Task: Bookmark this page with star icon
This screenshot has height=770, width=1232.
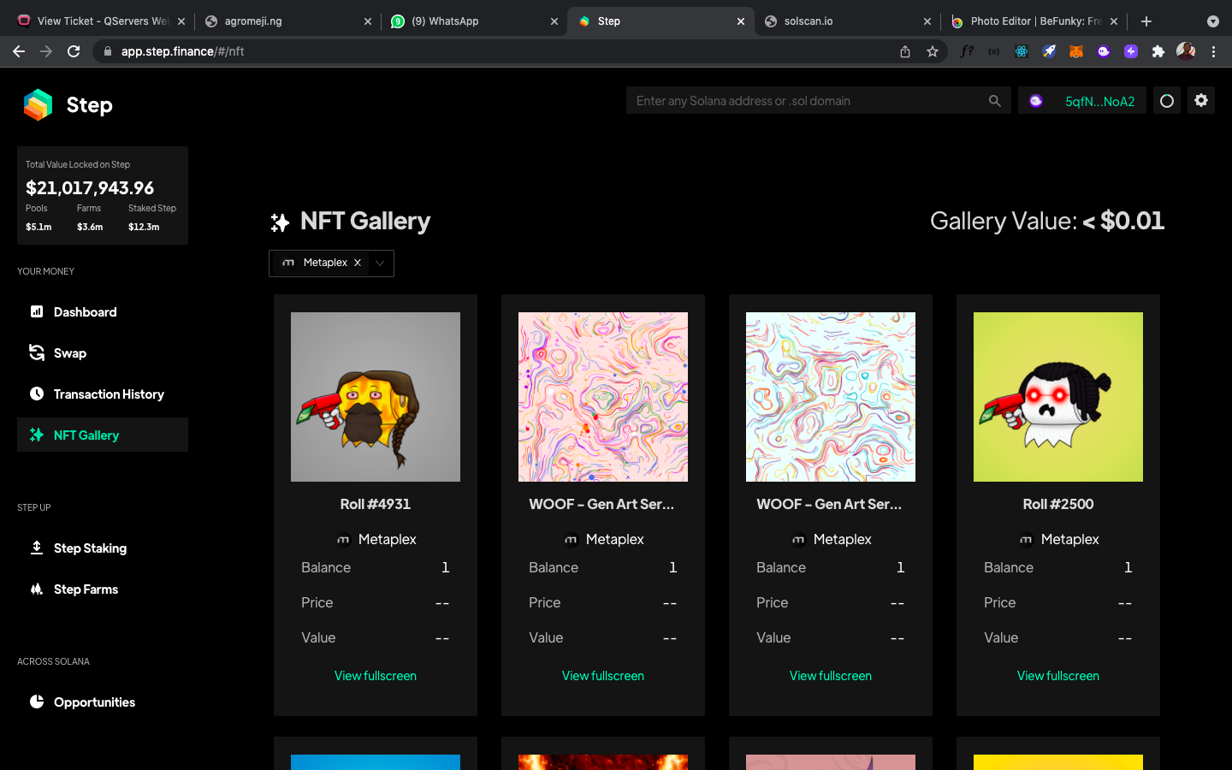Action: click(x=933, y=51)
